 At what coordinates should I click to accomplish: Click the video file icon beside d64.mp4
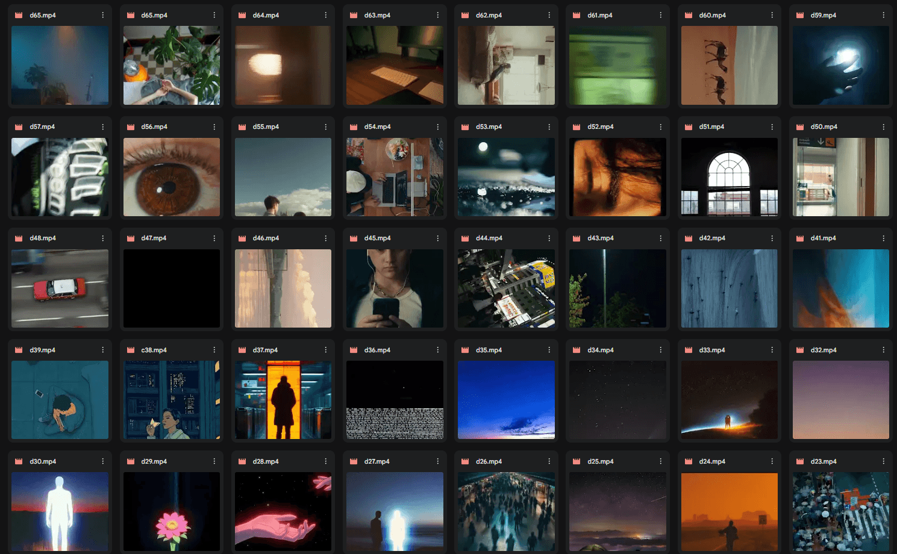(242, 16)
